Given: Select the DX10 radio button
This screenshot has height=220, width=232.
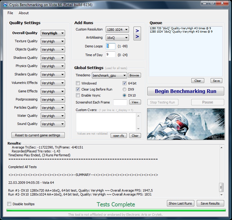Looking at the screenshot, I should click(124, 95).
